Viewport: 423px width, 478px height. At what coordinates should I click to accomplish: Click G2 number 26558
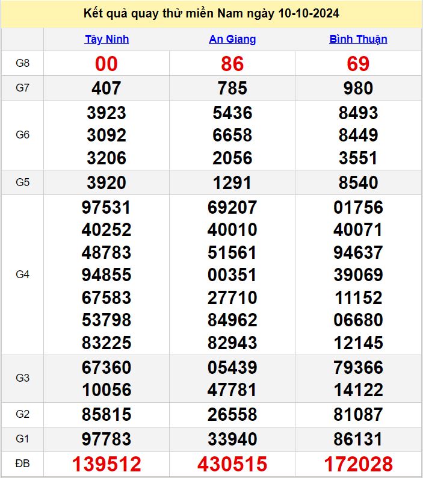coord(232,415)
